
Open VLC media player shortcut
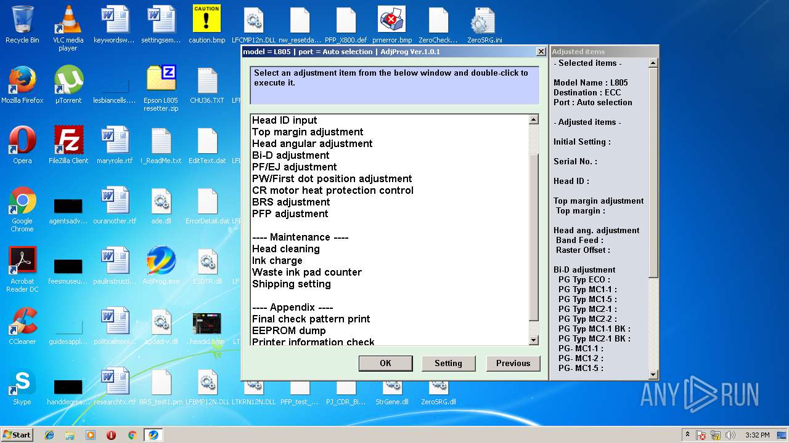[x=68, y=28]
